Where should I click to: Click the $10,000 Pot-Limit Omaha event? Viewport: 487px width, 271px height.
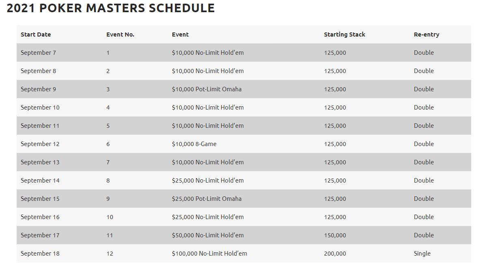pyautogui.click(x=207, y=89)
